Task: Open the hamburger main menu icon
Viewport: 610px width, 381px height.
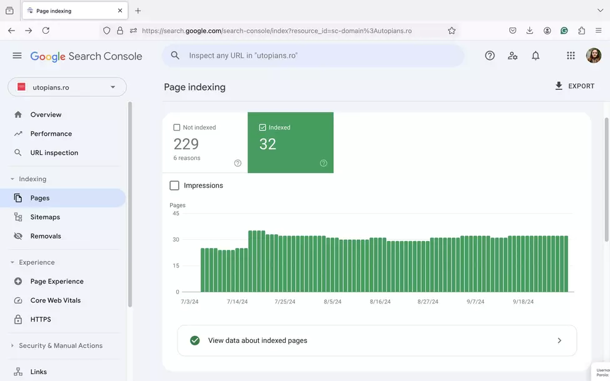Action: pyautogui.click(x=17, y=56)
